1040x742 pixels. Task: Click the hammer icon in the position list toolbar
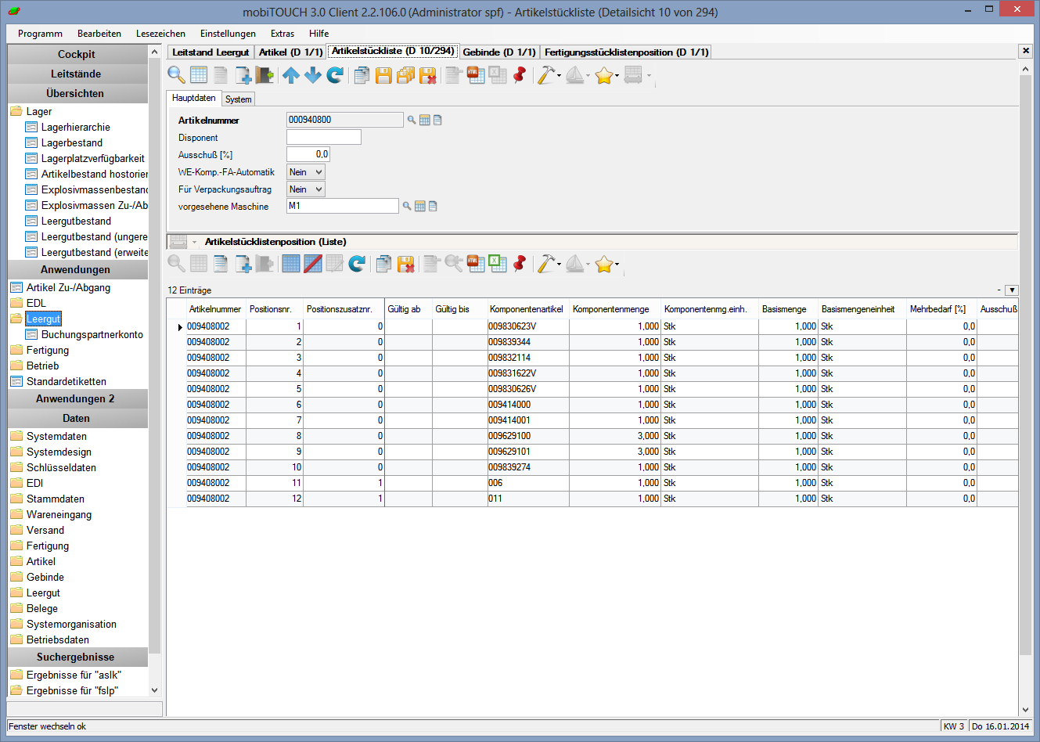click(x=545, y=264)
